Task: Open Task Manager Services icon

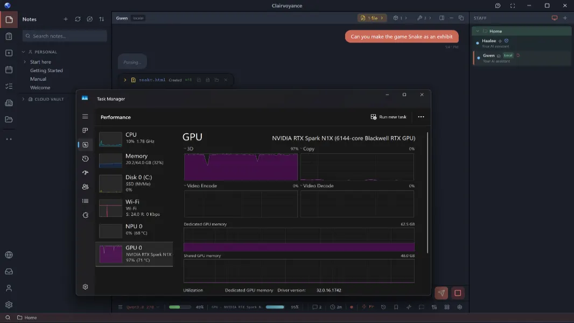Action: tap(85, 215)
